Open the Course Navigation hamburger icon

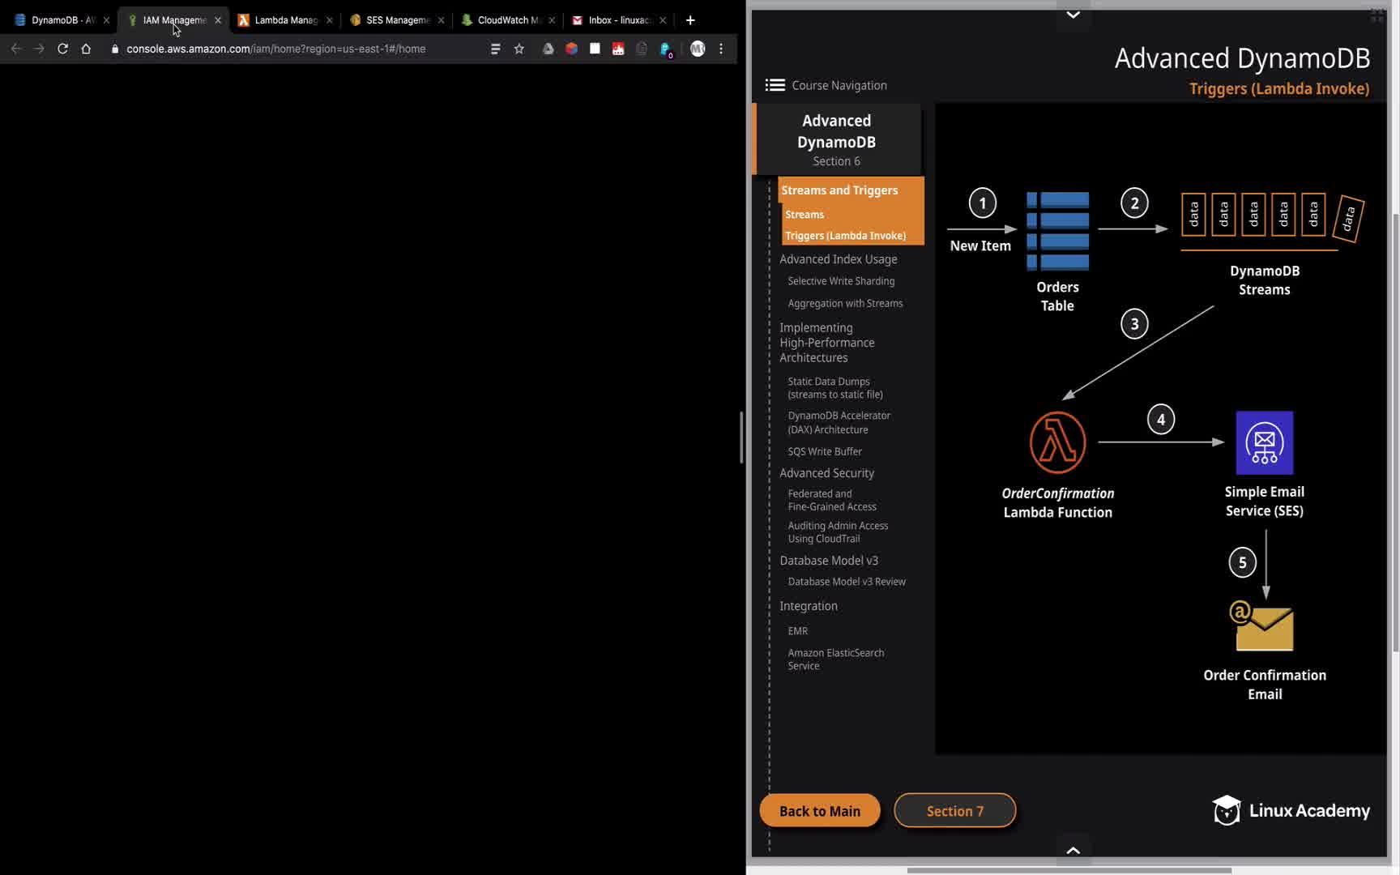(775, 85)
